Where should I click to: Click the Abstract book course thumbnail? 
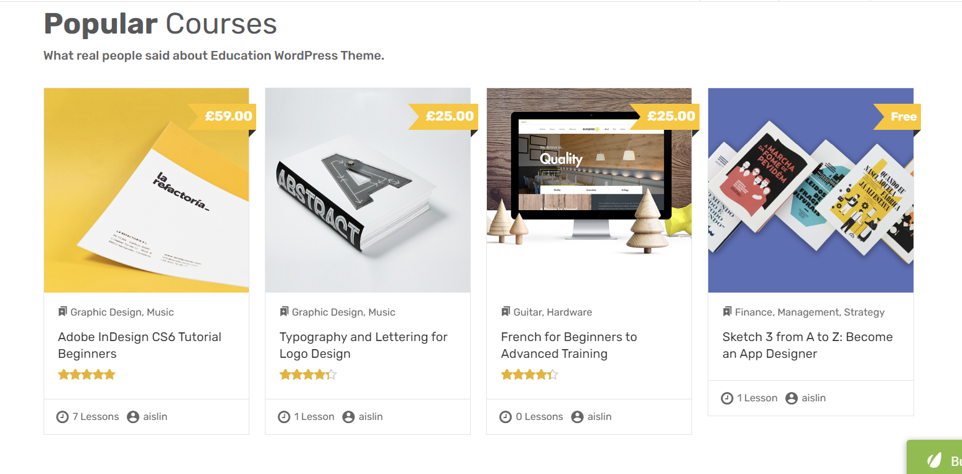pos(368,190)
